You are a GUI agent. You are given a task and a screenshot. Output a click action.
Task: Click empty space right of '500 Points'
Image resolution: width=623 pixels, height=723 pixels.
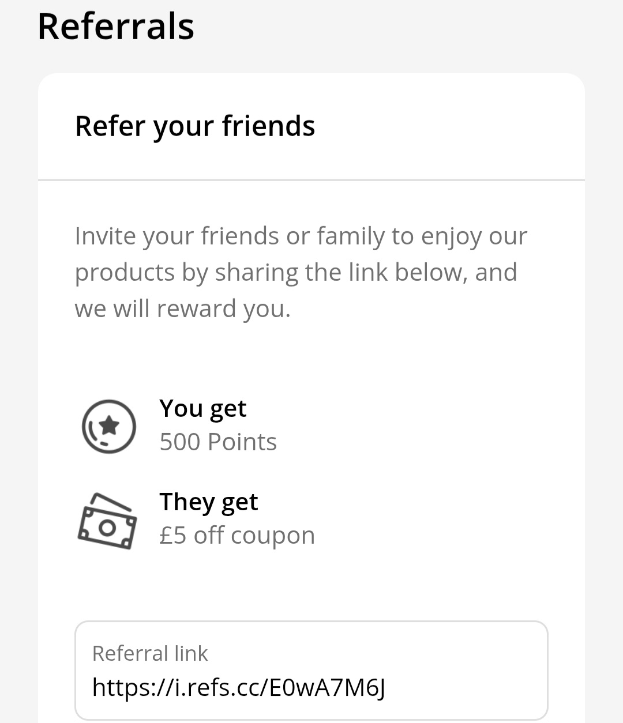(x=415, y=442)
